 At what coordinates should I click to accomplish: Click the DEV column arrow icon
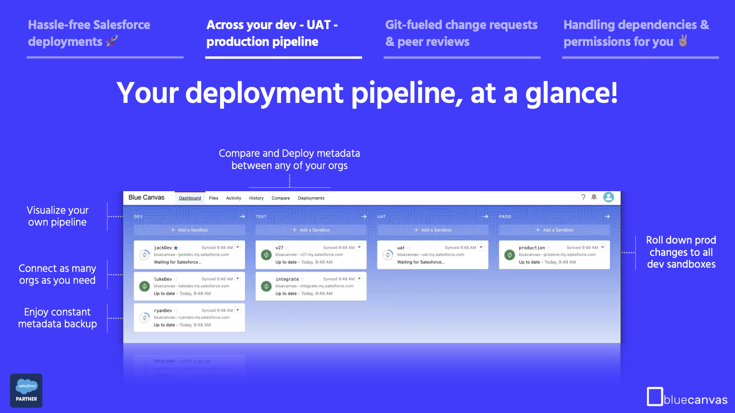pos(242,216)
